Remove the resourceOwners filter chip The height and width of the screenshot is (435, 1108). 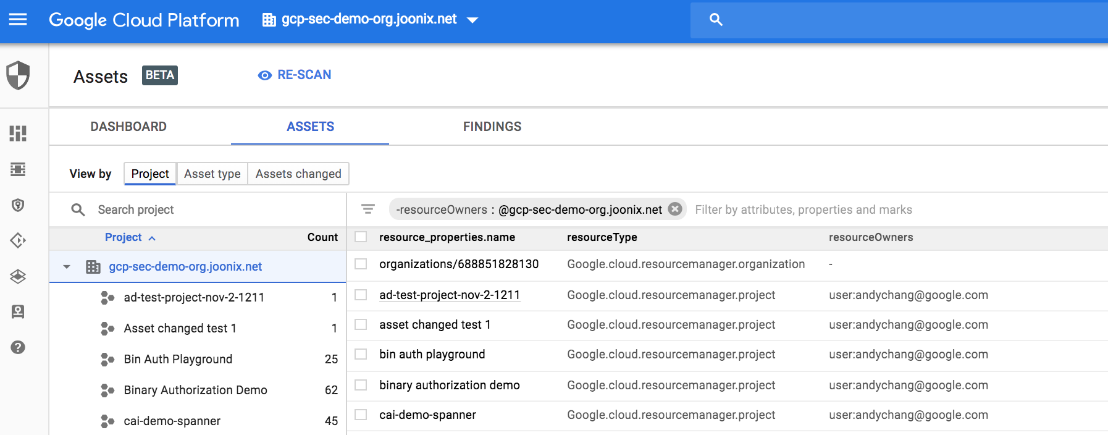675,209
